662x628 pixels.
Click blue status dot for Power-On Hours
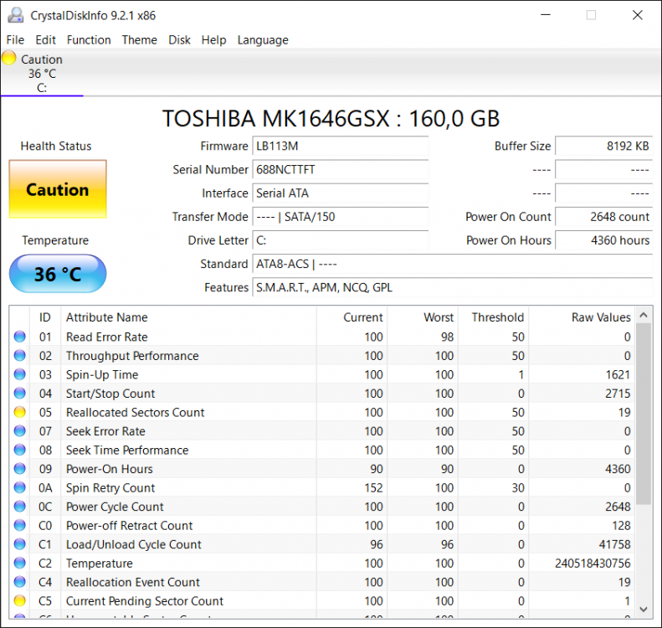click(x=20, y=470)
